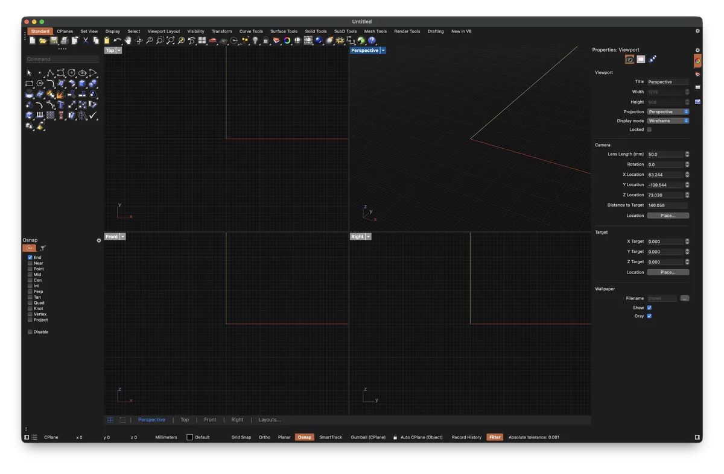This screenshot has width=724, height=474.
Task: Open the Right viewport title dropdown arrow
Action: [x=368, y=237]
